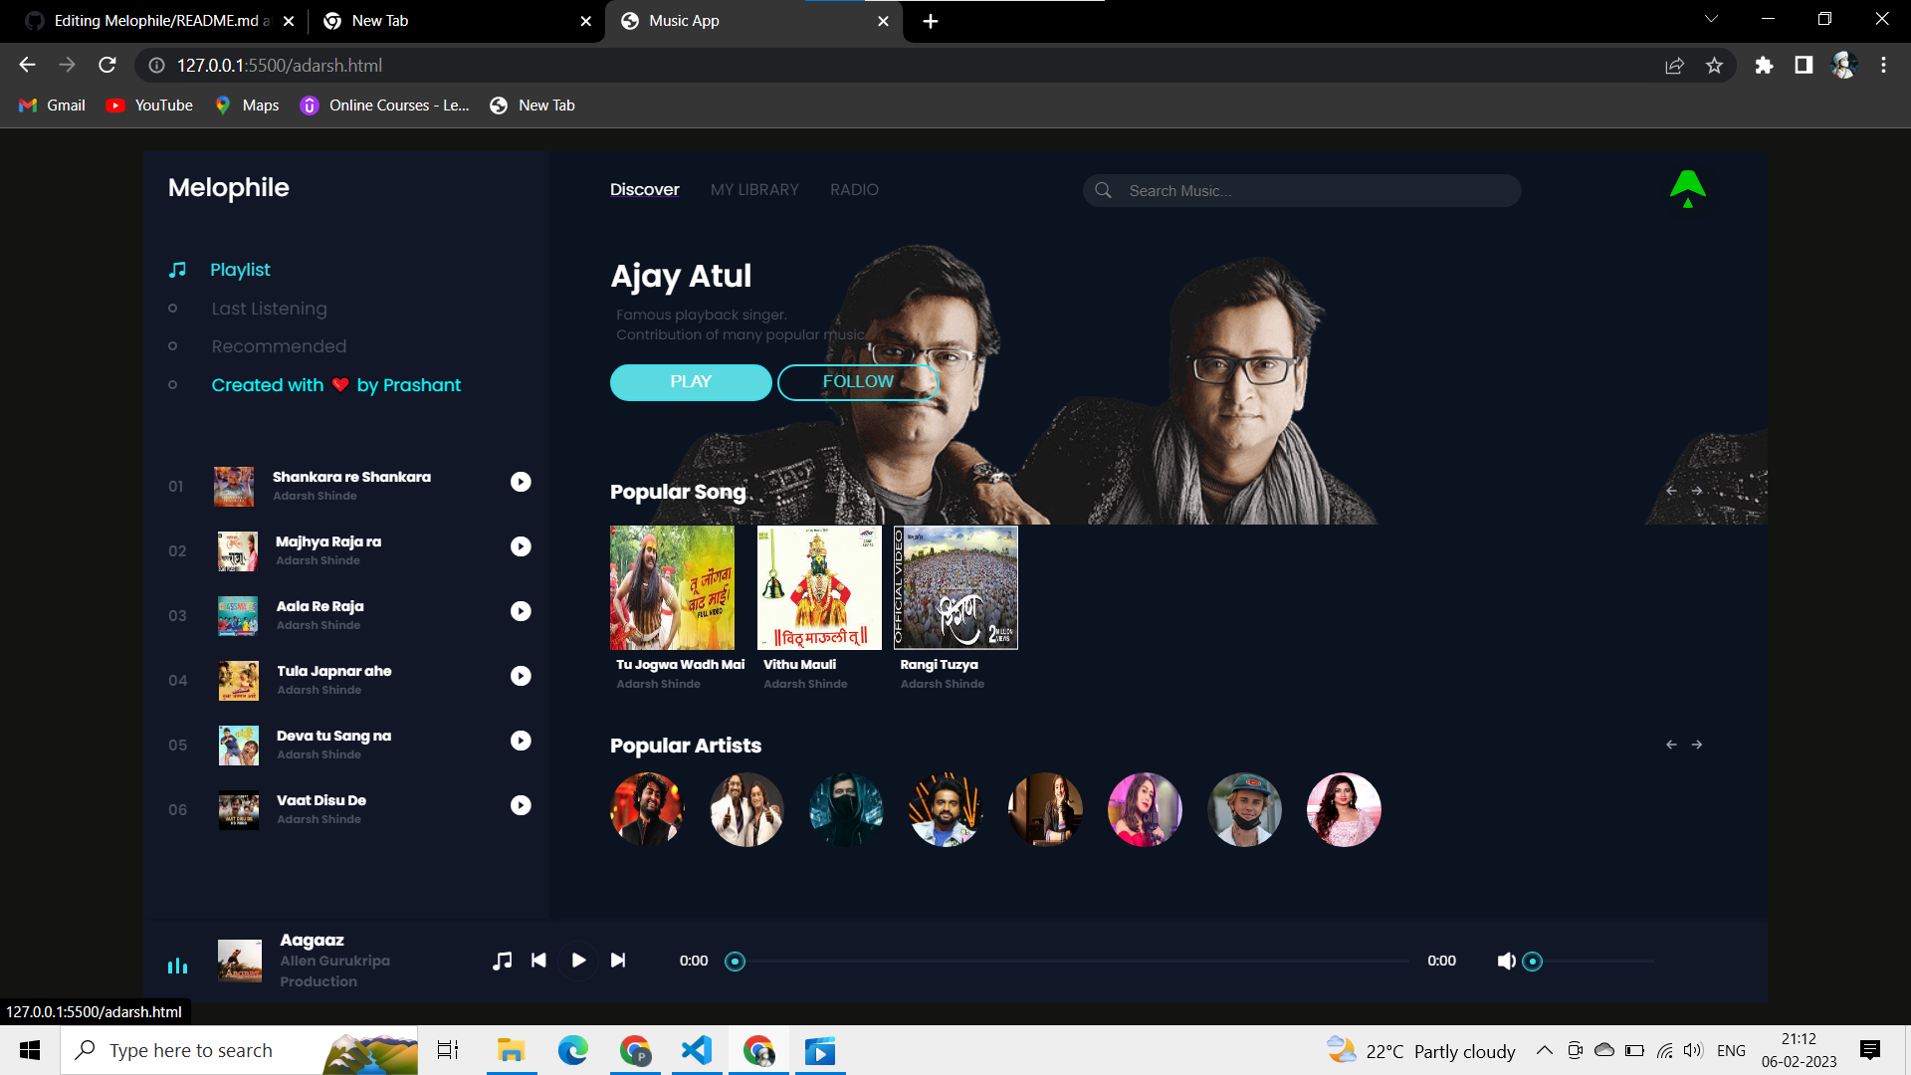Click the music note icon in player bar
Viewport: 1911px width, 1075px height.
(503, 961)
